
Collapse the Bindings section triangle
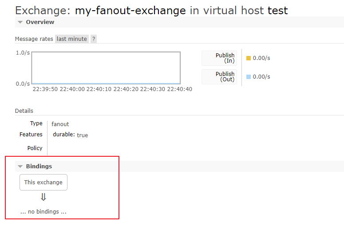[20, 167]
